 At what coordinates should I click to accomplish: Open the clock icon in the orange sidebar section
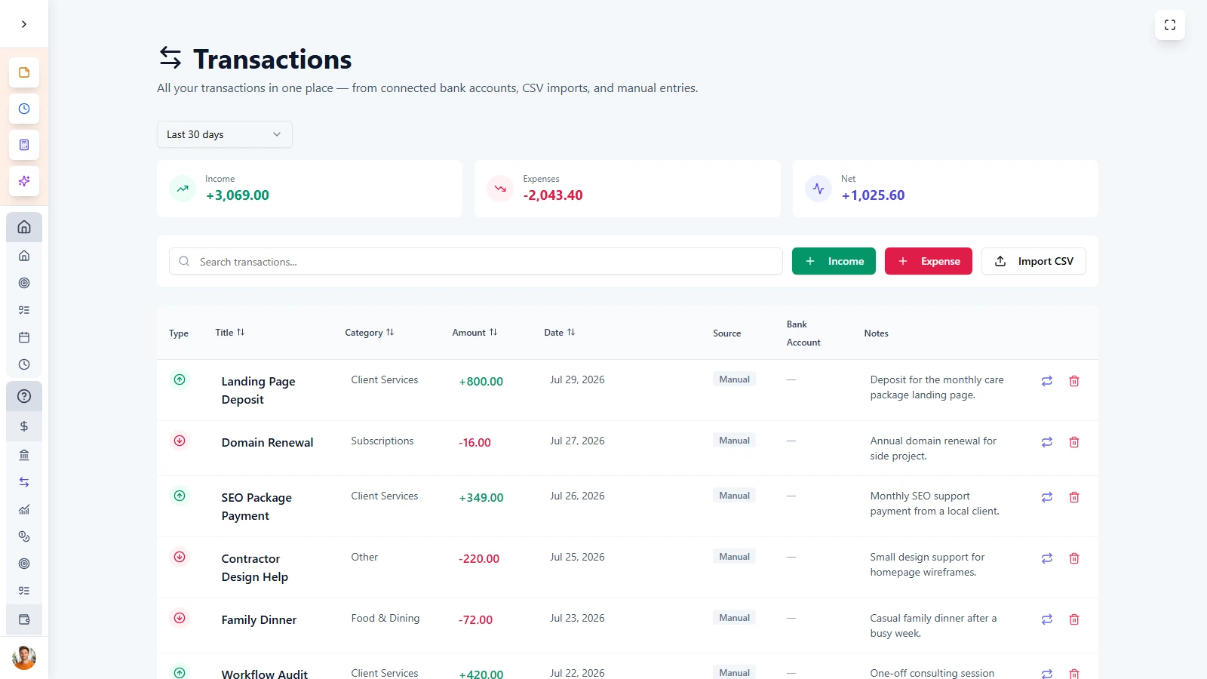pyautogui.click(x=24, y=109)
